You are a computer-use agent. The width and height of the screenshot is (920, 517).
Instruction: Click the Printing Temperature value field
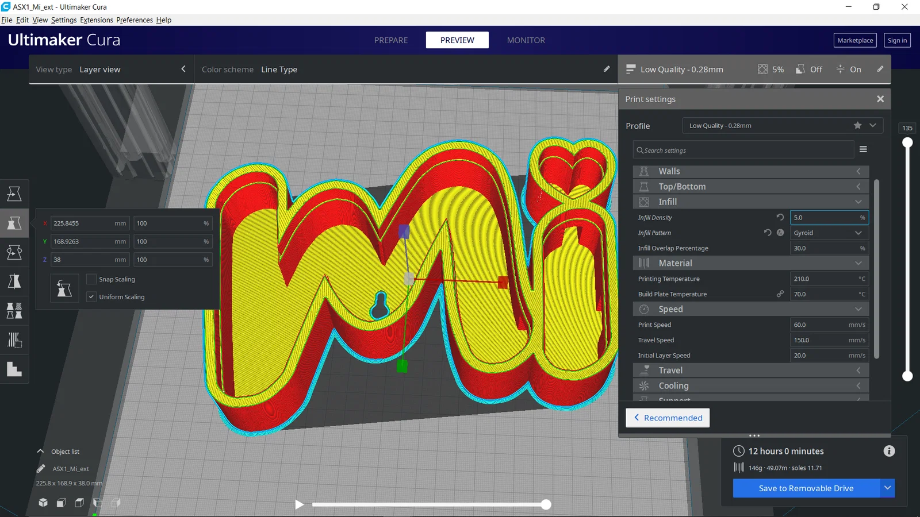(829, 279)
